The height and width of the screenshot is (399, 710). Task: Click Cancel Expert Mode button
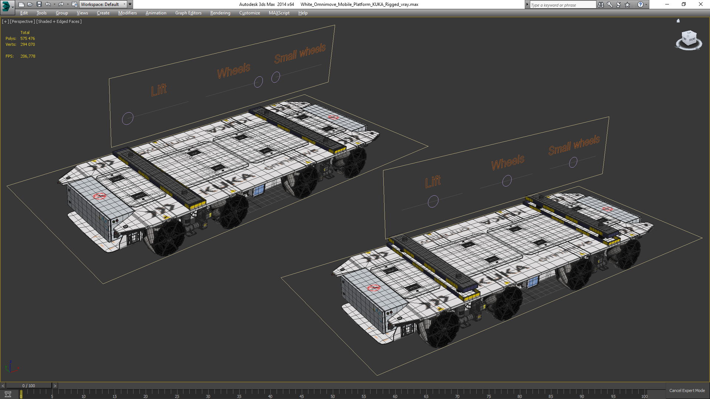(x=687, y=391)
